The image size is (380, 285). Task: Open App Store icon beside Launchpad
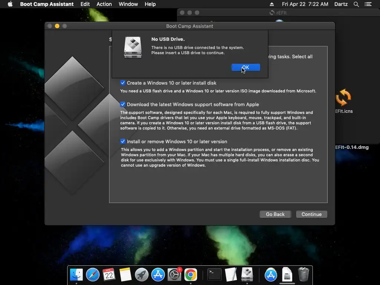point(158,275)
